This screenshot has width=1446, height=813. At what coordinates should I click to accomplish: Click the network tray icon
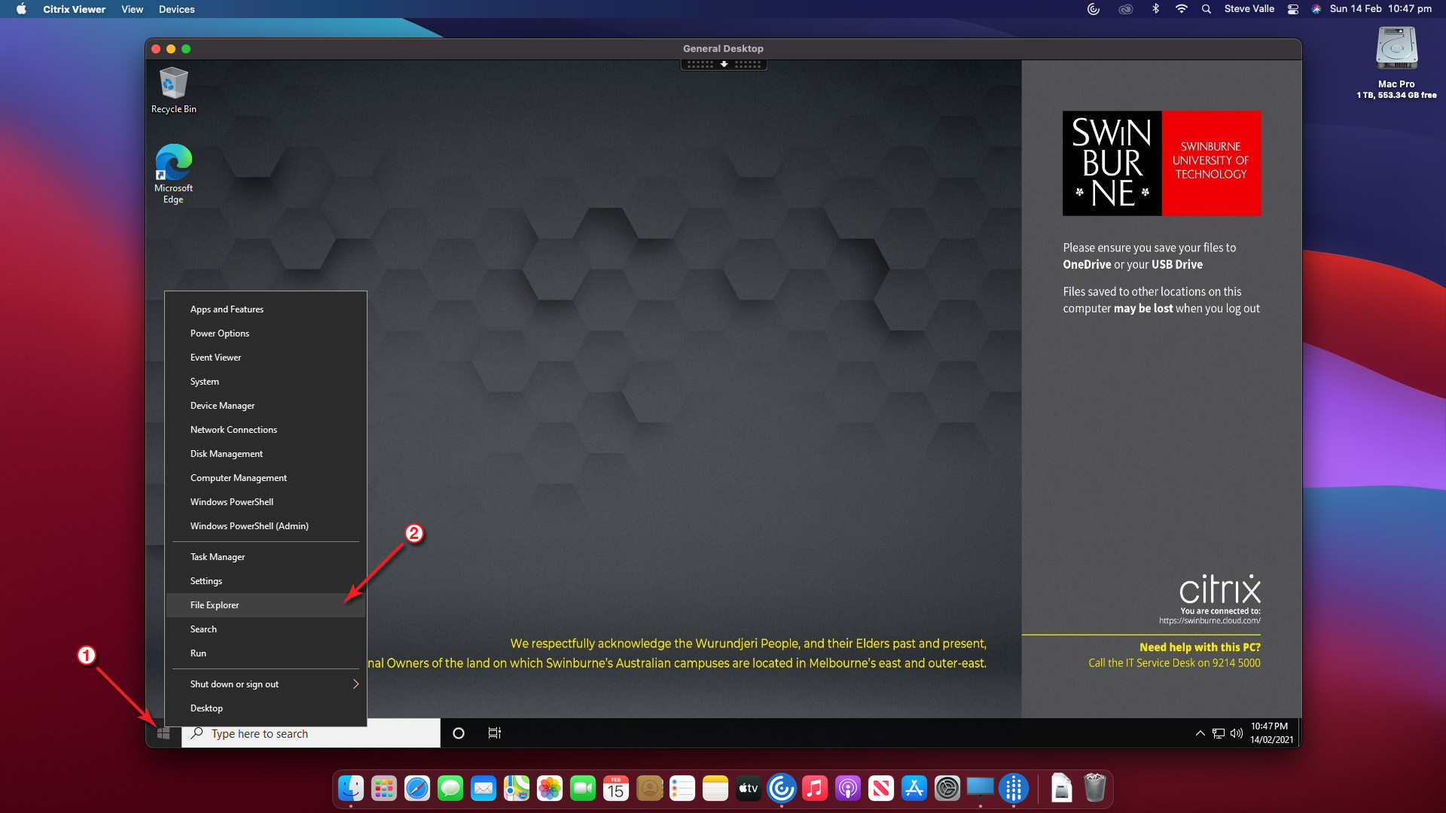click(x=1218, y=733)
